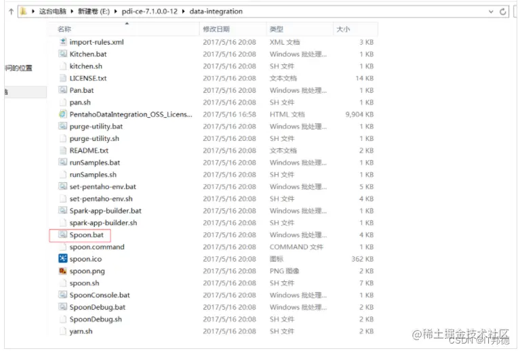Click the import-rules.xml file icon
The height and width of the screenshot is (351, 520).
click(62, 42)
